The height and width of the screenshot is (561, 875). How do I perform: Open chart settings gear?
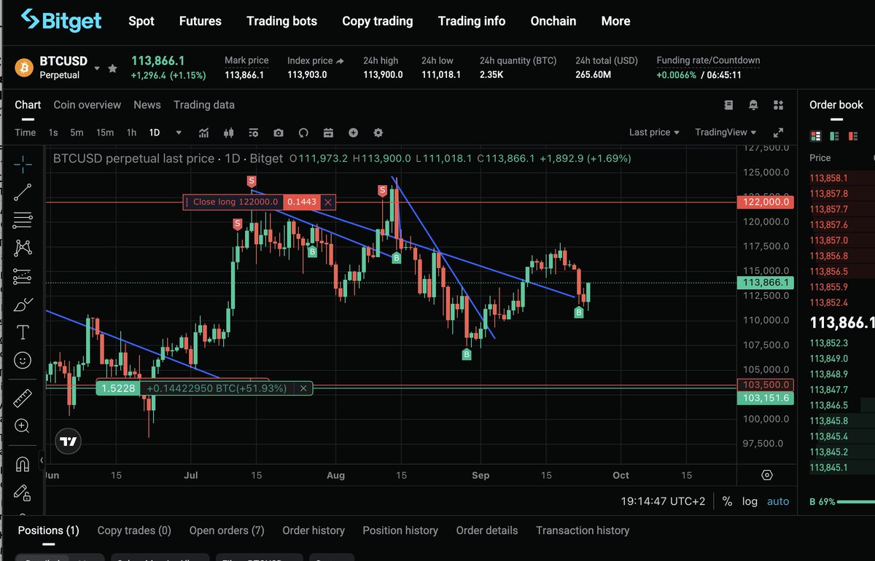[x=378, y=133]
